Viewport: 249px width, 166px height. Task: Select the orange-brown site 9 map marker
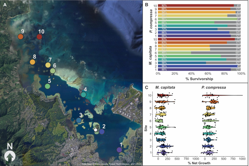pos(20,37)
